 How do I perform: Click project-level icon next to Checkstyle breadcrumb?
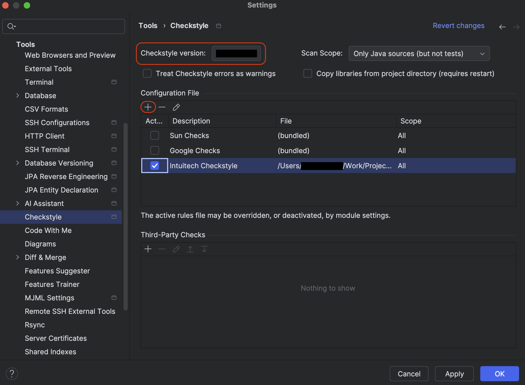[219, 26]
